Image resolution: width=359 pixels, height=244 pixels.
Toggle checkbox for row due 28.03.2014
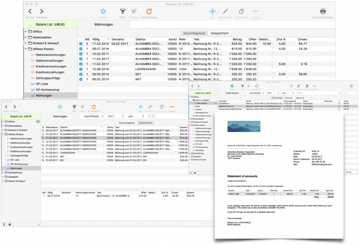[81, 74]
